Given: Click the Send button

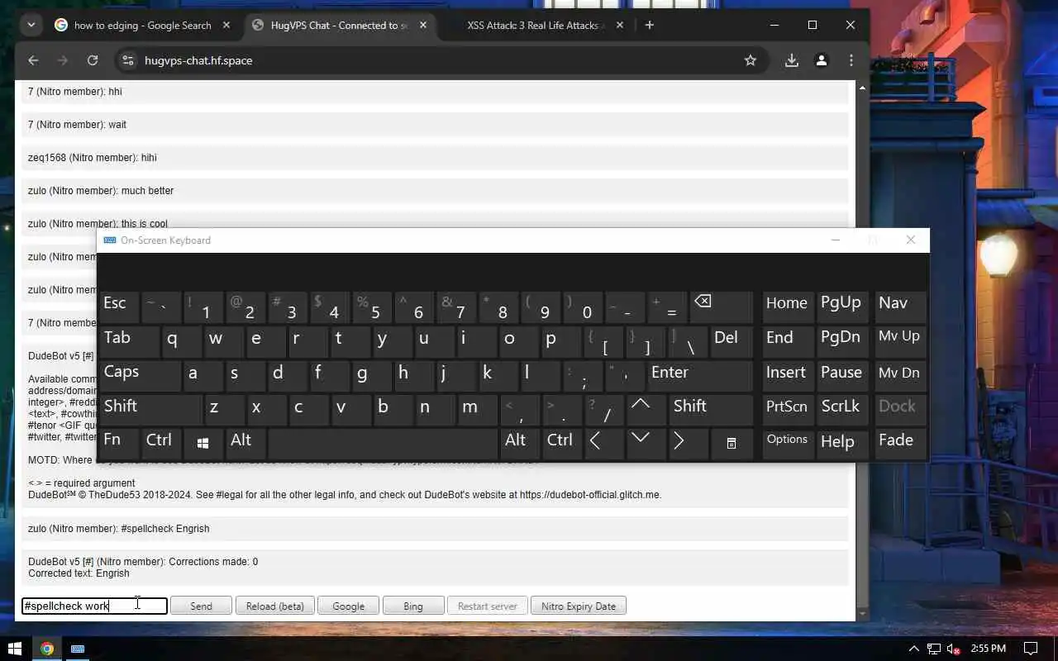Looking at the screenshot, I should tap(201, 606).
